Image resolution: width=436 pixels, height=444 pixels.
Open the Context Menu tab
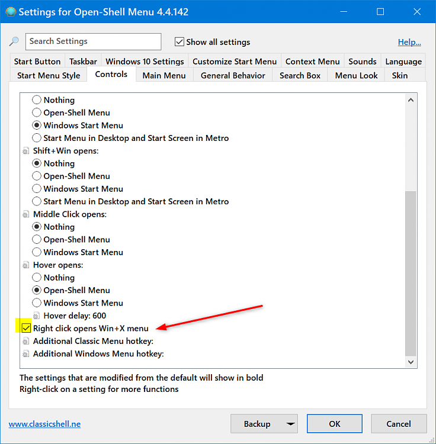[x=312, y=62]
